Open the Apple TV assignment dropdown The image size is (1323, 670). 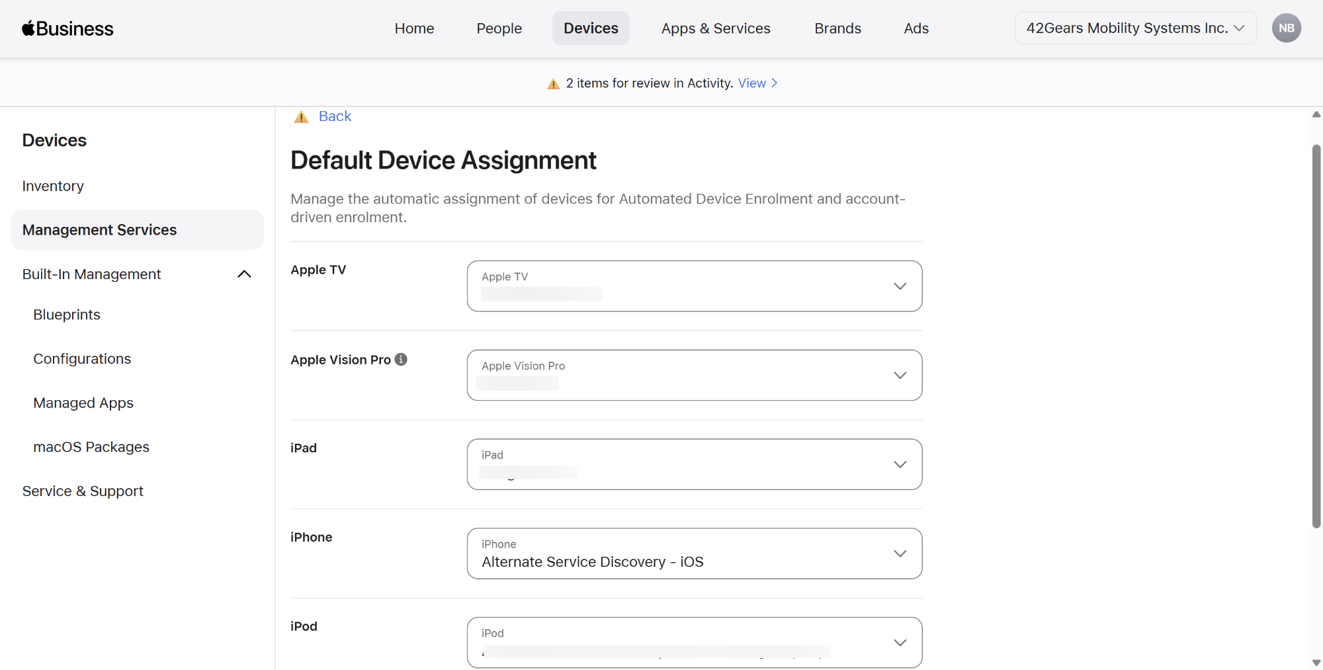(695, 286)
